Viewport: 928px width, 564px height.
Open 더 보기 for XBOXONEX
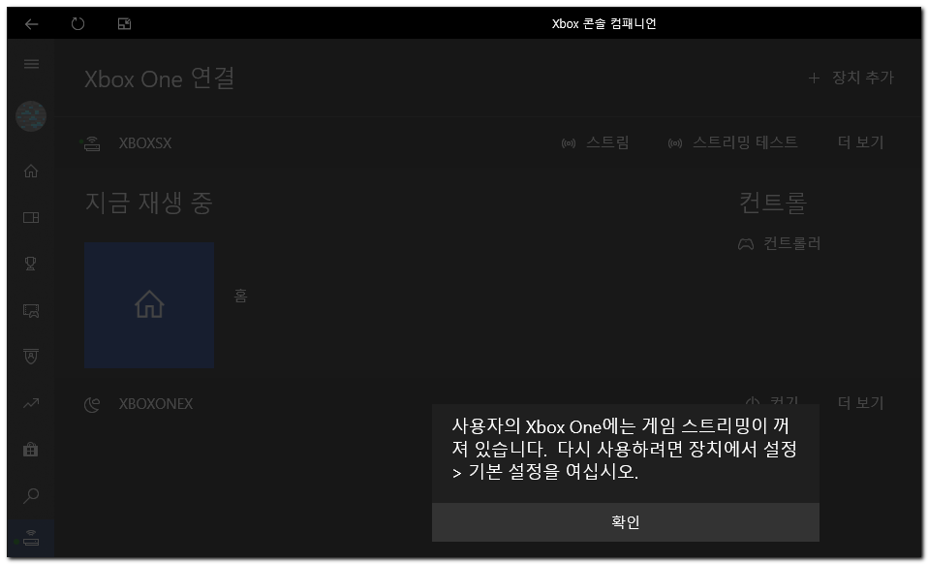[860, 403]
